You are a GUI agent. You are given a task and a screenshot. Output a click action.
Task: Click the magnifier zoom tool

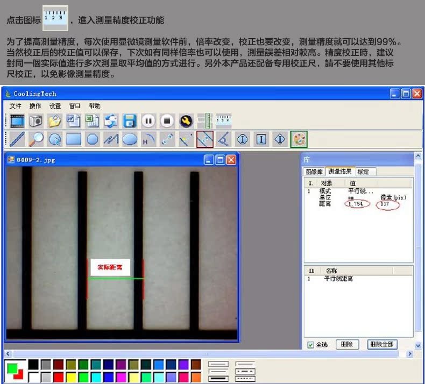(36, 139)
